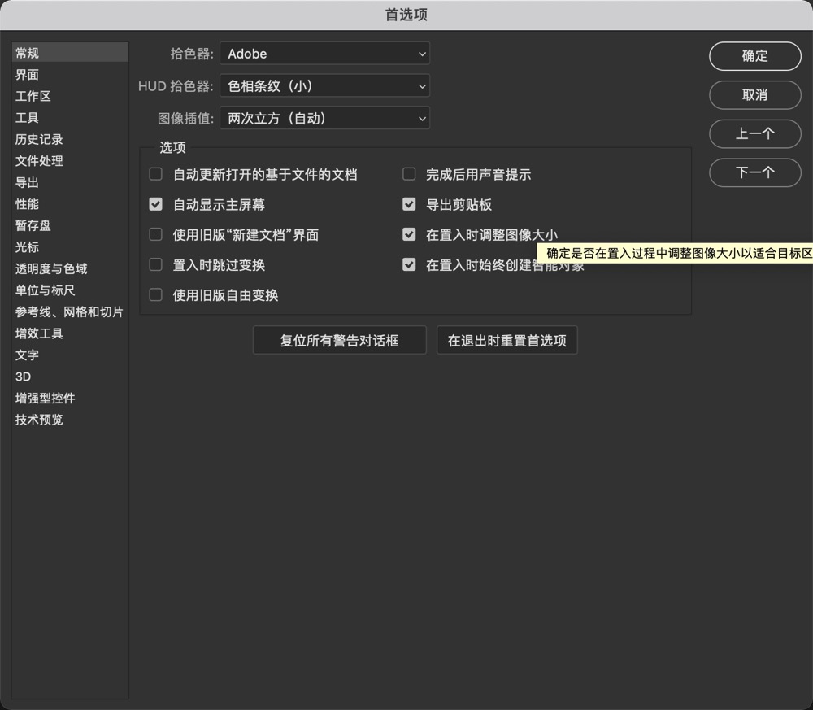The width and height of the screenshot is (813, 710).
Task: Enable 完成后用声音提示
Action: tap(409, 173)
